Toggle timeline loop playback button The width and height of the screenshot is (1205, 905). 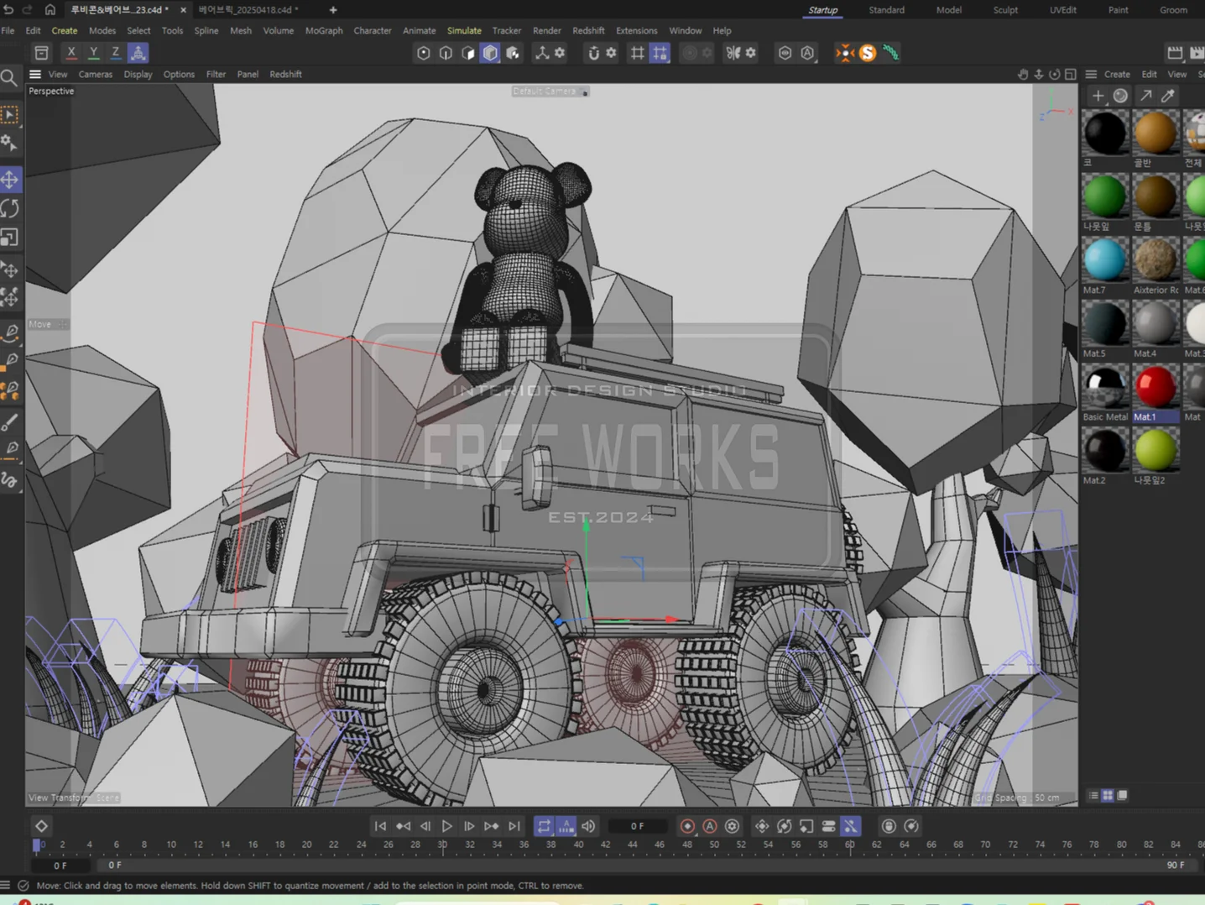click(544, 826)
